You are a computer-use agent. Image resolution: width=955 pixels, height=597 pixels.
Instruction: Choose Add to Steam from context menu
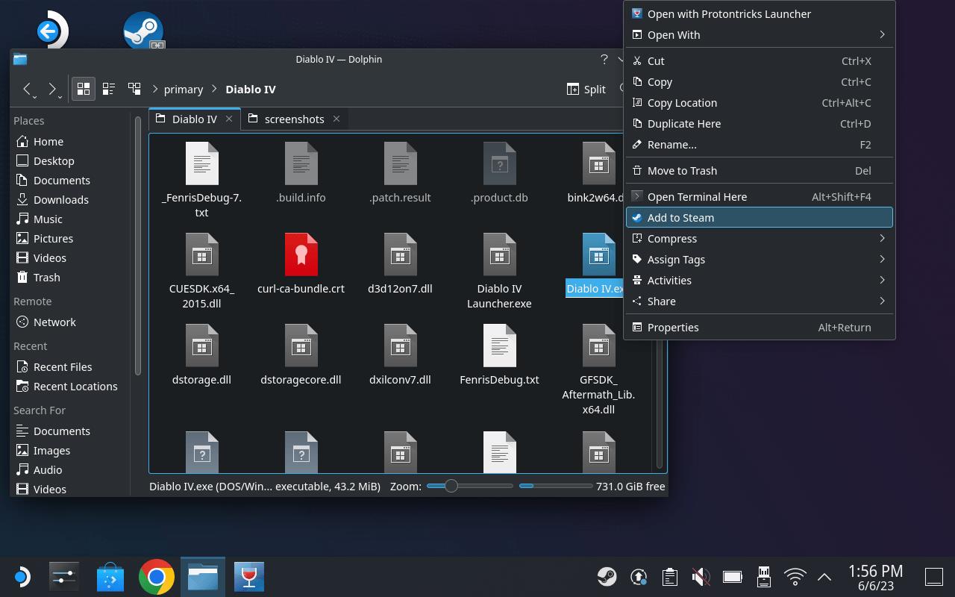pyautogui.click(x=759, y=218)
